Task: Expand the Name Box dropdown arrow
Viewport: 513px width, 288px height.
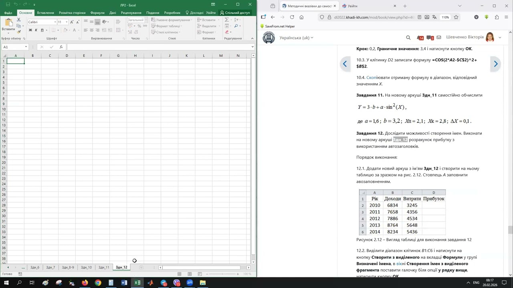Action: pos(26,47)
